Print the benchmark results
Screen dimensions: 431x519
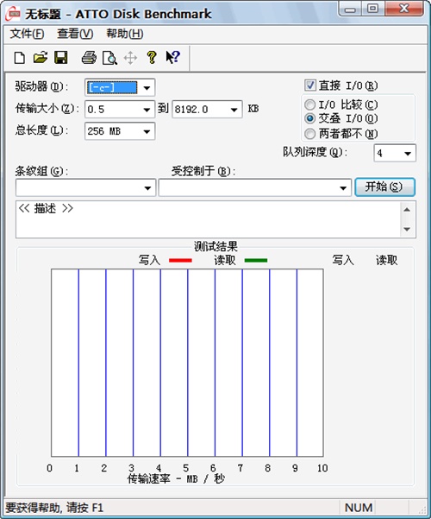[x=89, y=58]
